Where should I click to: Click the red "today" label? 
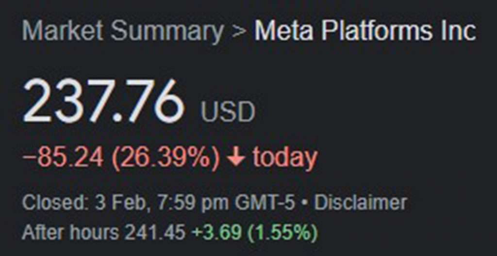point(284,157)
